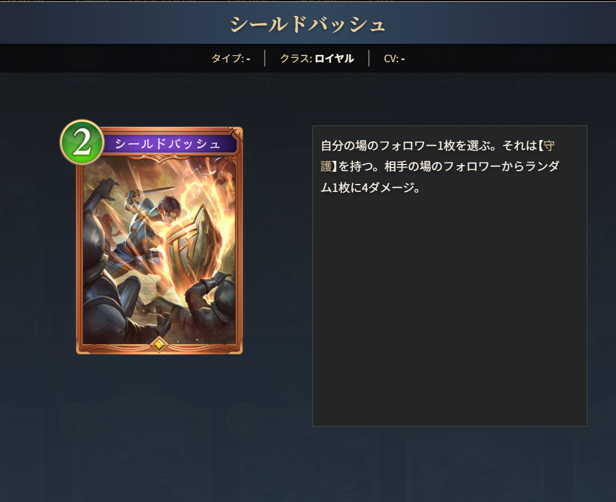Click the yellow rarity gem below the artwork
The width and height of the screenshot is (616, 502).
(159, 344)
